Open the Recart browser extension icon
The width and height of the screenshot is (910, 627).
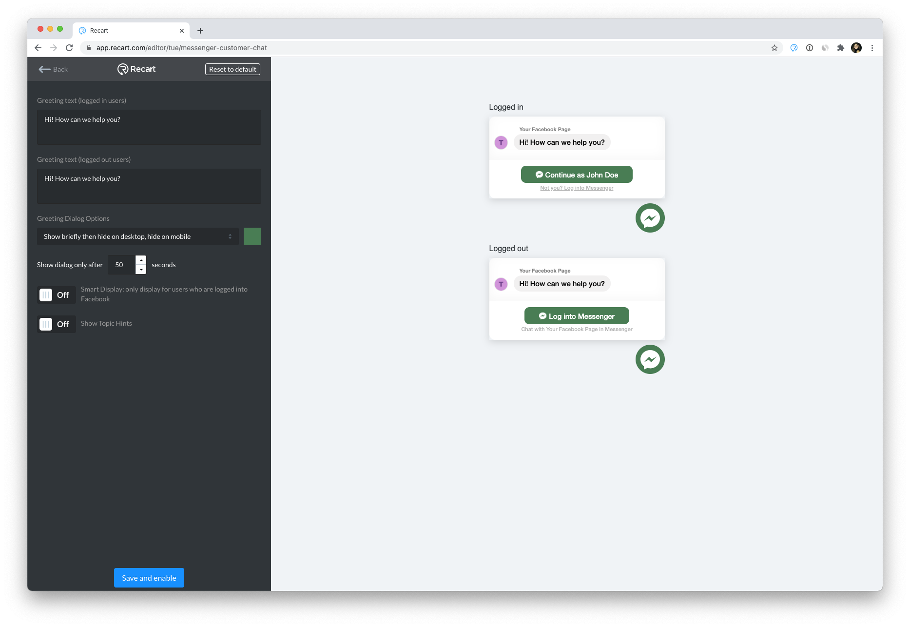pos(794,48)
